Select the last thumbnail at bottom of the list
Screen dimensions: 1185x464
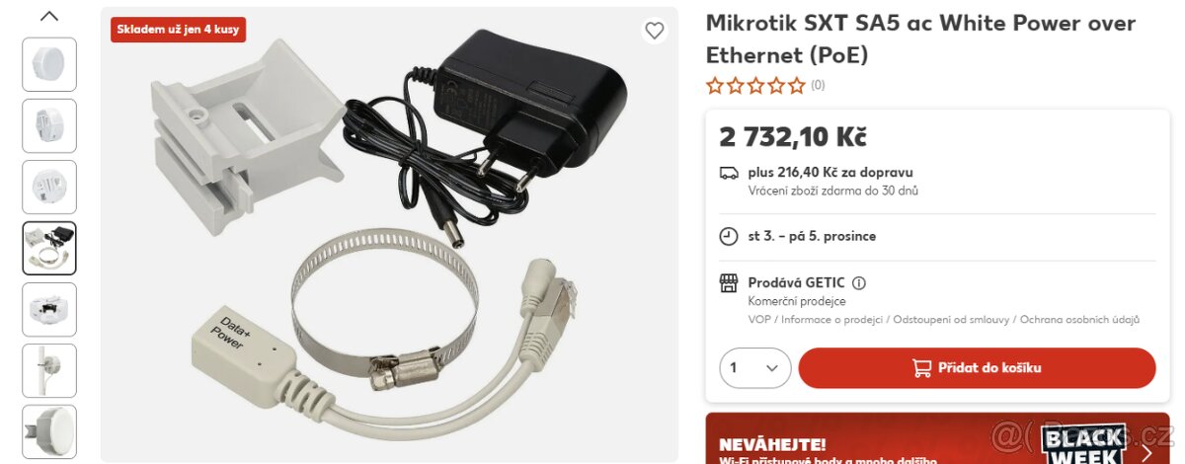click(x=49, y=432)
